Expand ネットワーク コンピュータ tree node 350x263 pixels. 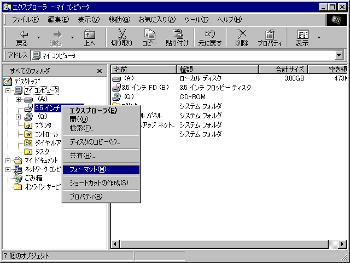(x=8, y=169)
